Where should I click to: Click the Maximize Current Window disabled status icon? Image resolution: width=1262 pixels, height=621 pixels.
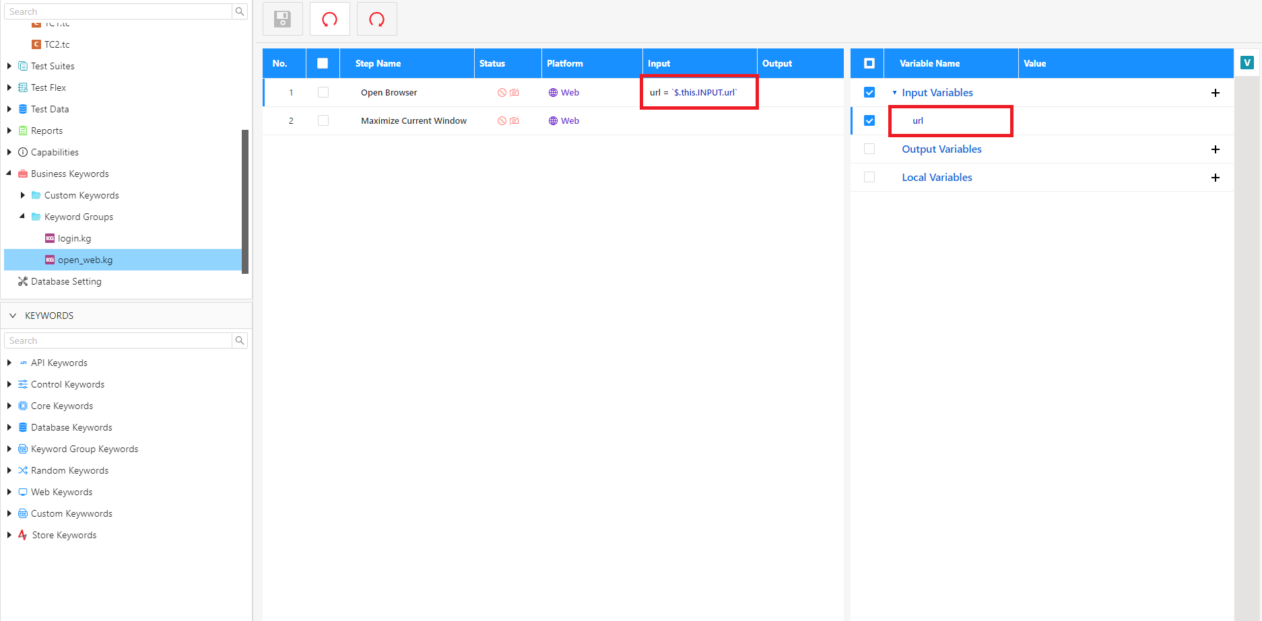(x=502, y=120)
